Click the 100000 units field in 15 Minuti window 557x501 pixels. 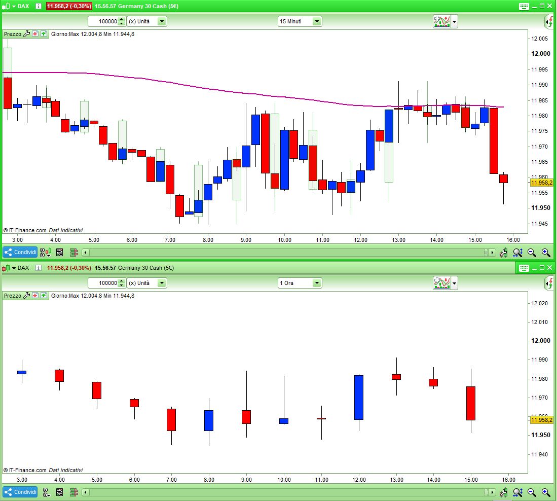103,21
